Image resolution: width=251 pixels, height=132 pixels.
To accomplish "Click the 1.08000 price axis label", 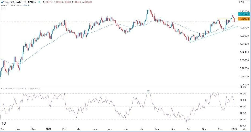I will point(244,28).
